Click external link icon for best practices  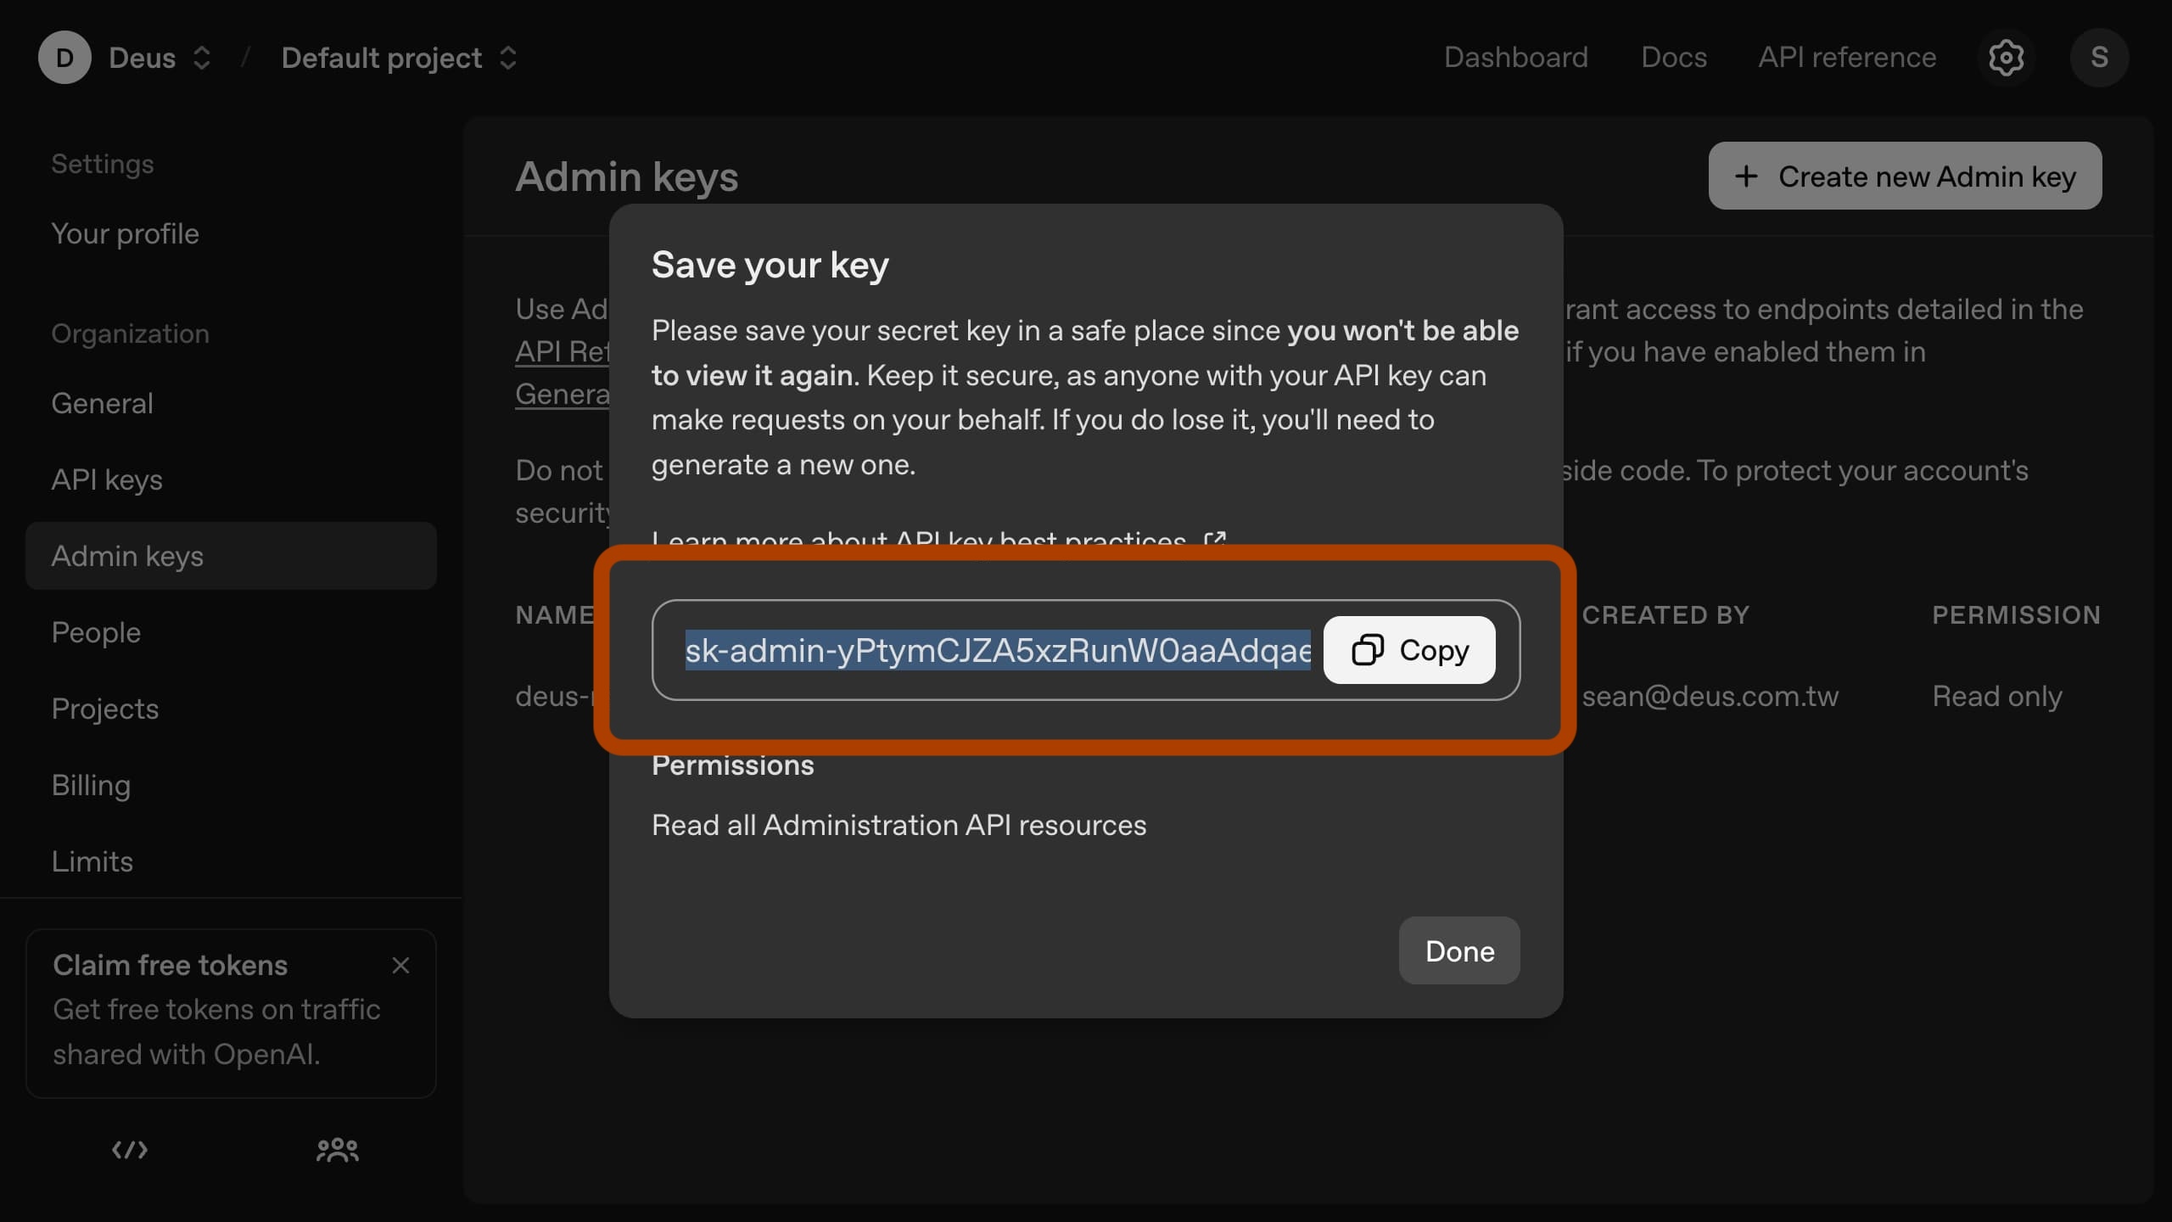tap(1215, 538)
